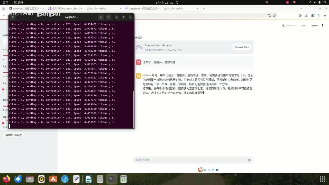This screenshot has height=185, width=329.
Task: Open the page translation icon in toolbar
Action: click(x=269, y=16)
